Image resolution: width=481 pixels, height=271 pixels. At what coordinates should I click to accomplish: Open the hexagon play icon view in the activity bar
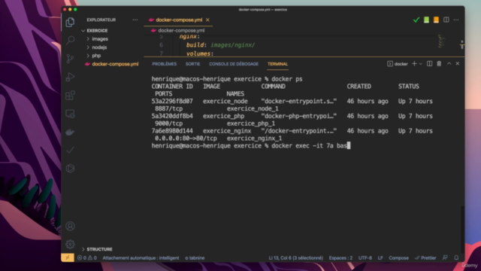click(x=70, y=169)
